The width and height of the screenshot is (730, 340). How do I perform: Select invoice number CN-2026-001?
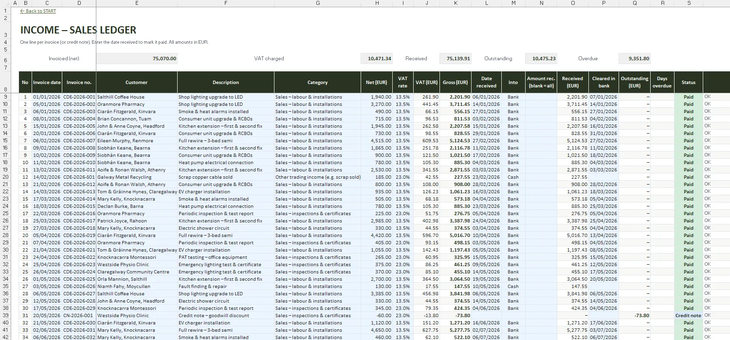79,316
